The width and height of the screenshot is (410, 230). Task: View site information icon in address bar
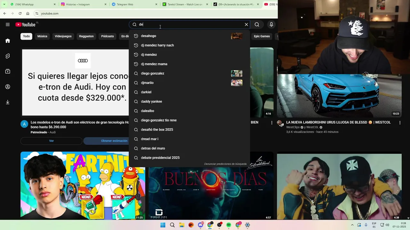click(37, 13)
